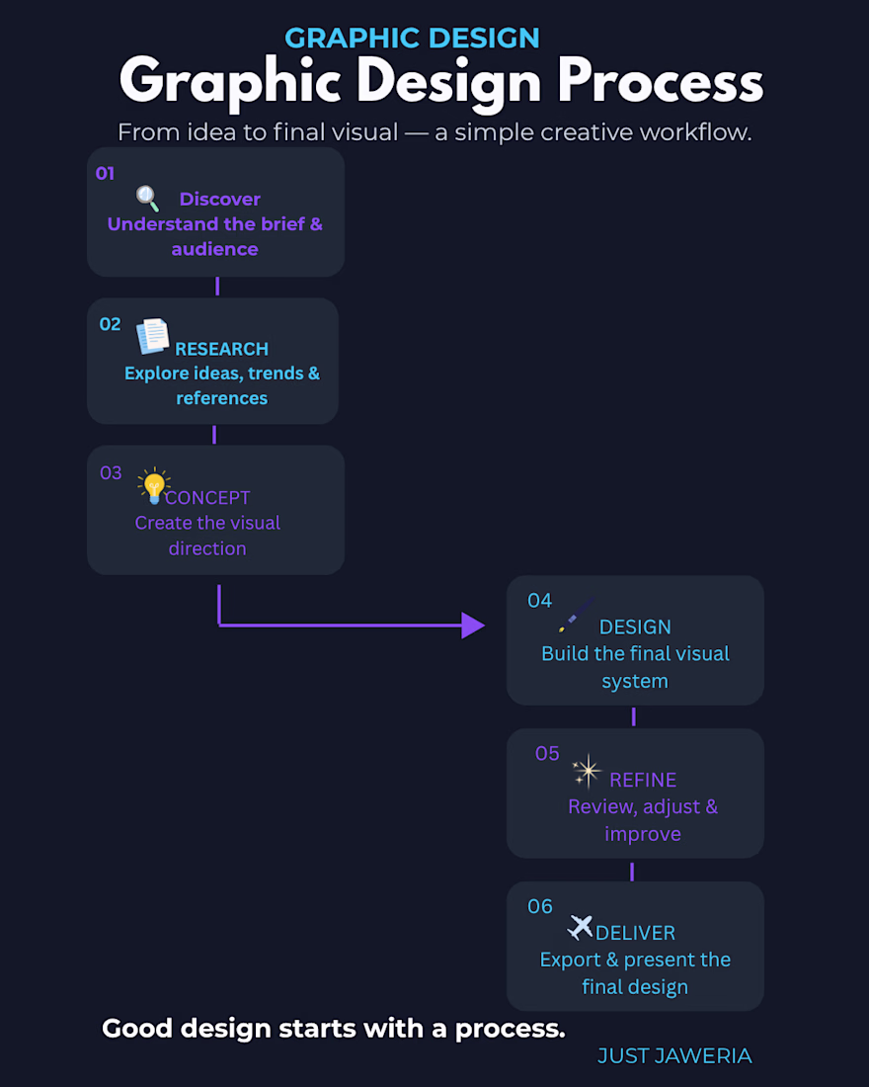Click the step number '01'

[105, 173]
